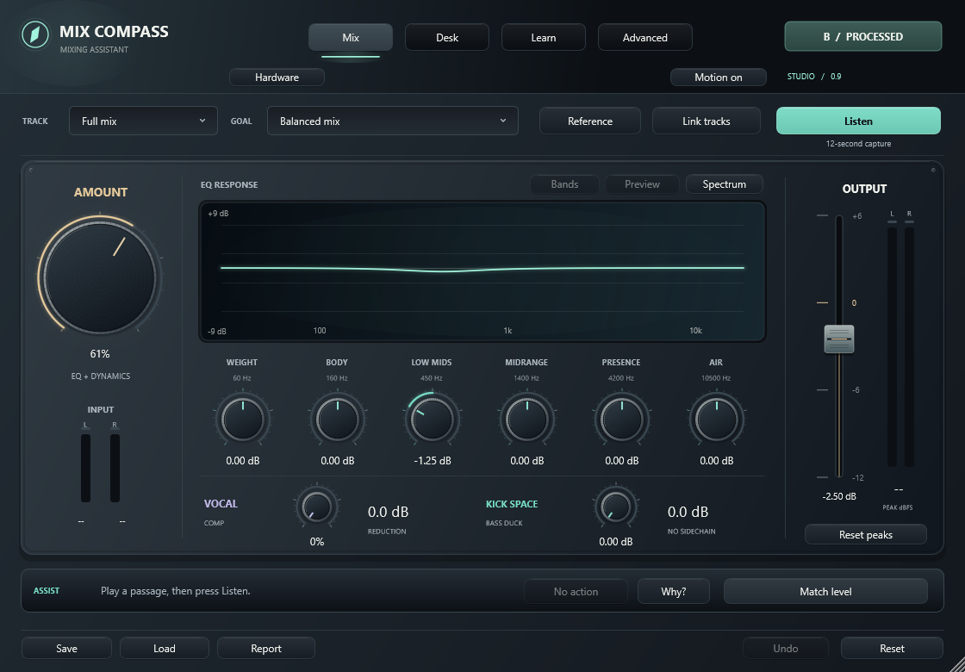Click the 12-second capture label
This screenshot has width=965, height=672.
point(858,144)
